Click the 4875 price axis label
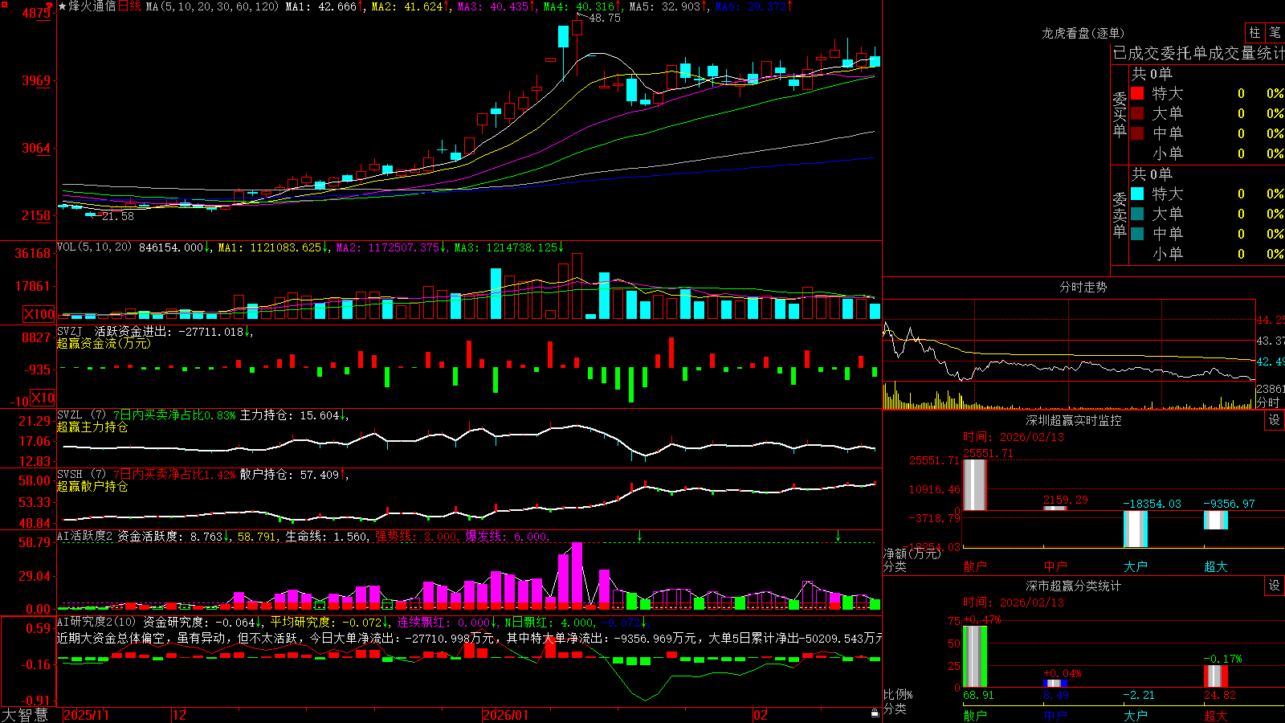The width and height of the screenshot is (1285, 723). tap(37, 13)
